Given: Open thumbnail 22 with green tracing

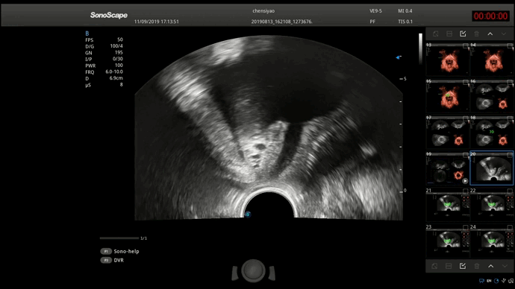Looking at the screenshot, I should tap(492, 205).
